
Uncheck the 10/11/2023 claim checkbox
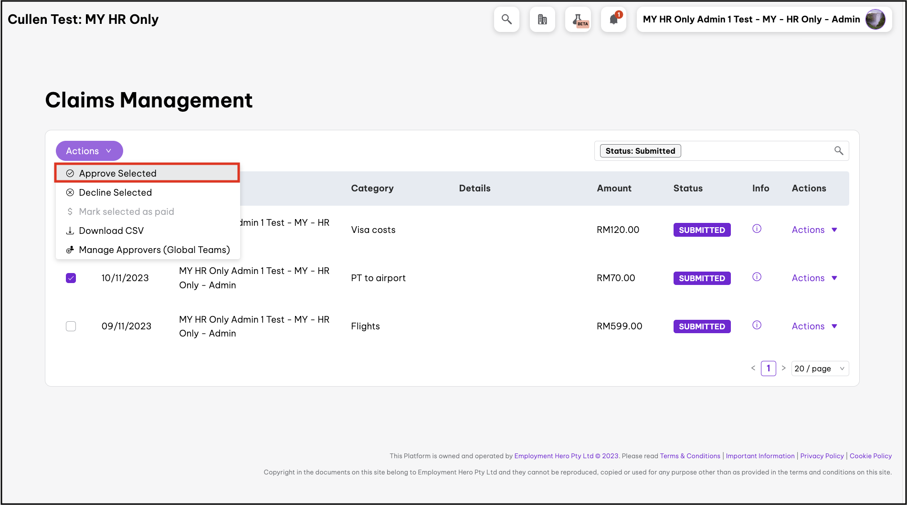tap(71, 278)
